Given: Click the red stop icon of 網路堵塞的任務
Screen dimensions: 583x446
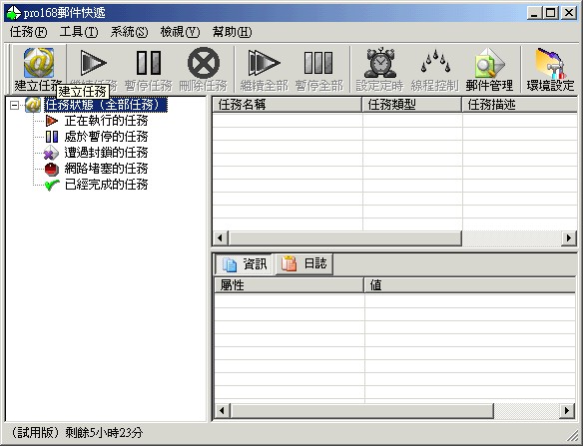Looking at the screenshot, I should pyautogui.click(x=52, y=169).
